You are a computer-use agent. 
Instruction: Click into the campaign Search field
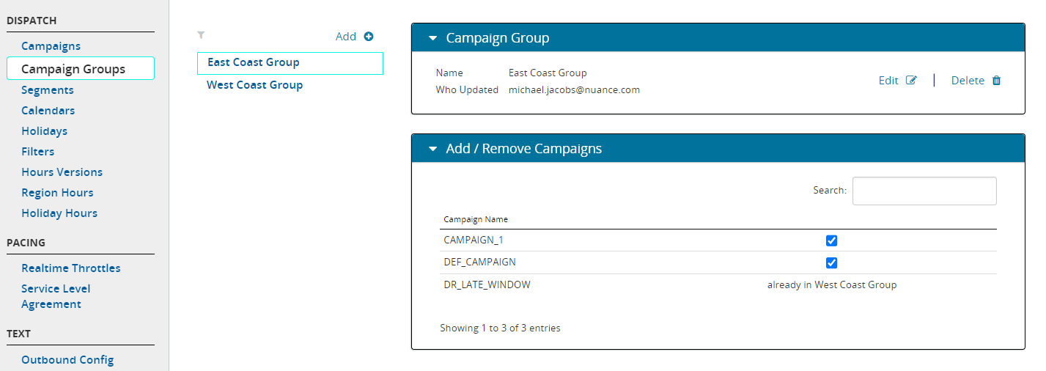coord(924,191)
